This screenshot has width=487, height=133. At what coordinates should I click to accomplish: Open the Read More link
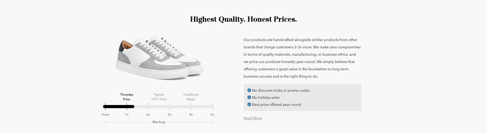point(253,118)
